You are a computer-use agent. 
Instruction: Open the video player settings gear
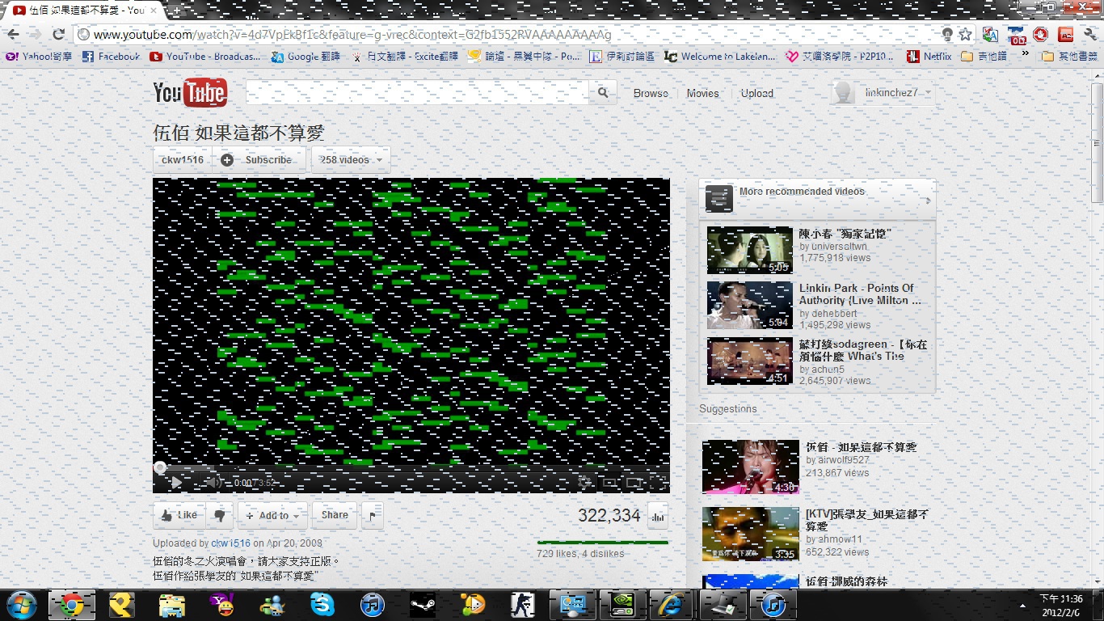(x=584, y=483)
